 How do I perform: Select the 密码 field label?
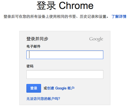pos(30,66)
